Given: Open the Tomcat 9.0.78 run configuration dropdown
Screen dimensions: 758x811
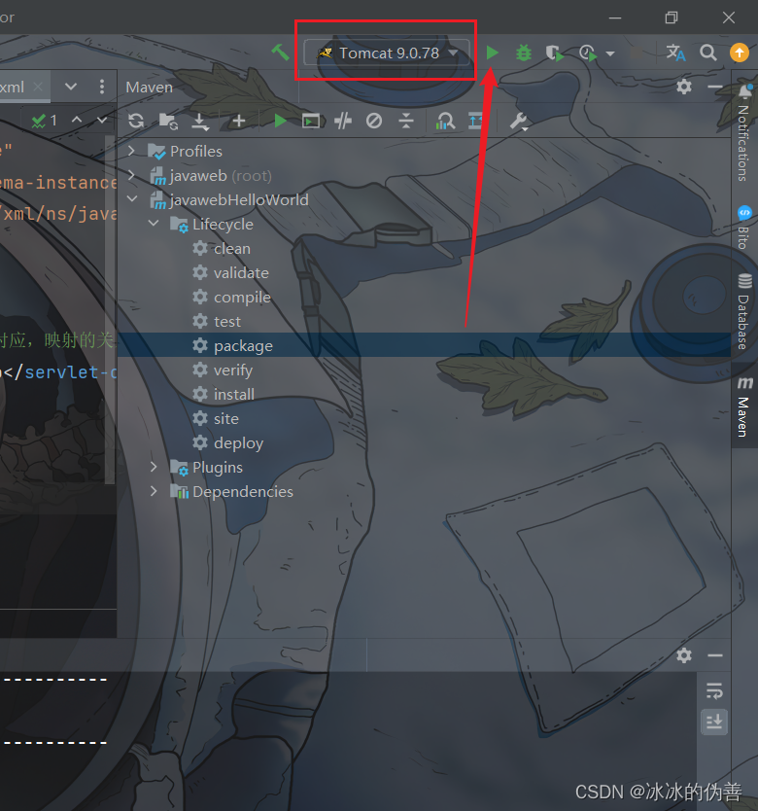Looking at the screenshot, I should [x=387, y=53].
